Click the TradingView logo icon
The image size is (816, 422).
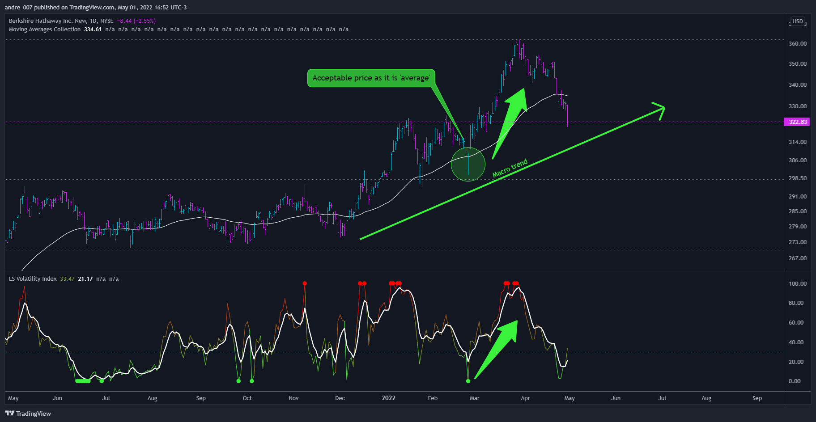(x=9, y=413)
